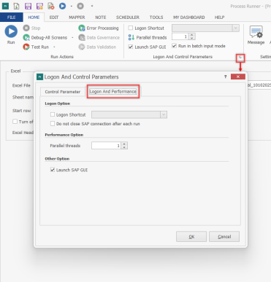Click the Stop ribbon button
The height and width of the screenshot is (282, 271).
coord(31,28)
